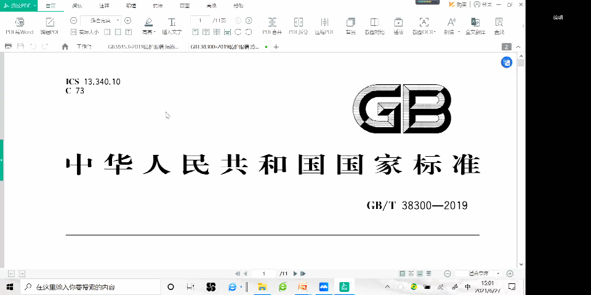Rotate page counterclockwise

tap(249, 32)
